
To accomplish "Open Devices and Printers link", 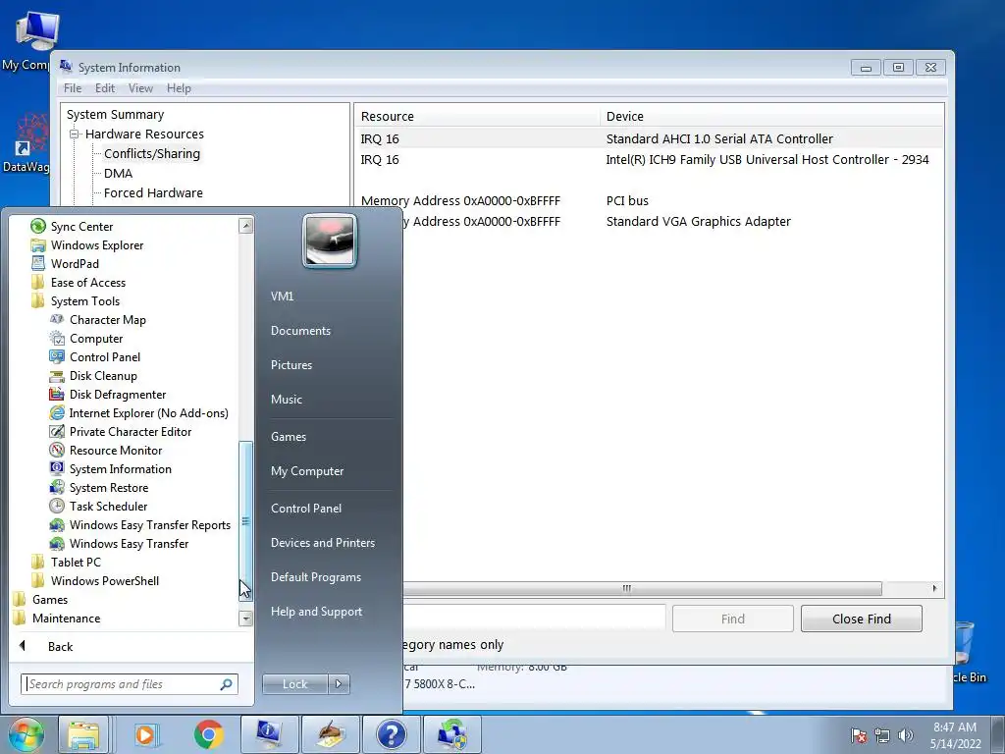I will click(x=323, y=542).
